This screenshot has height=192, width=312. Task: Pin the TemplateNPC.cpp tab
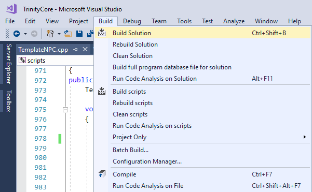click(x=75, y=49)
